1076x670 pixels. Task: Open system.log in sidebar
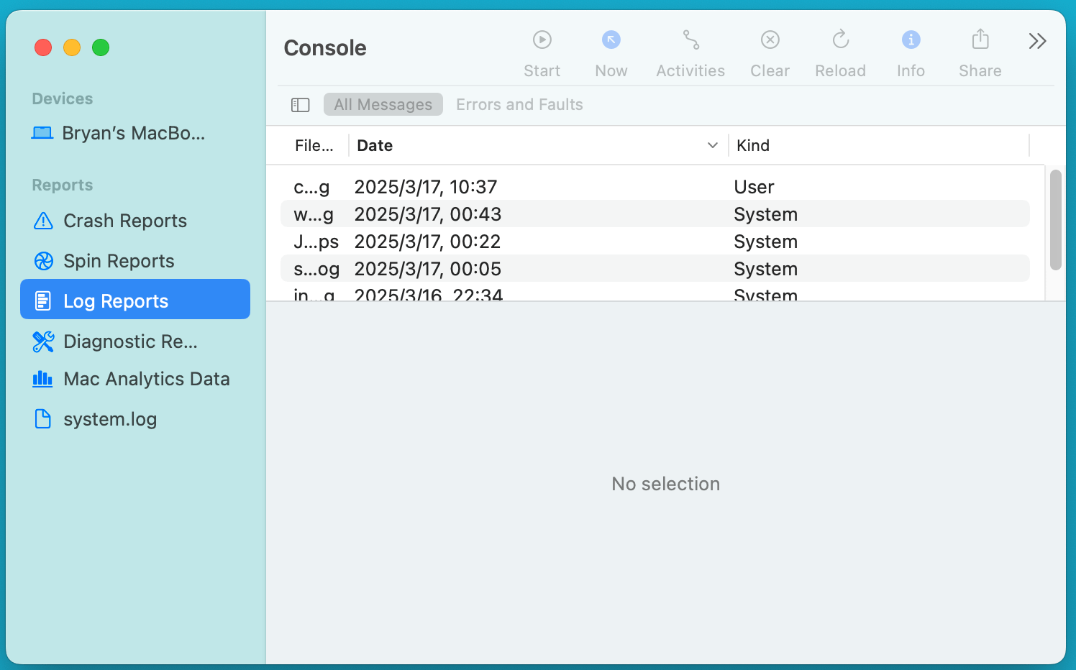coord(109,419)
